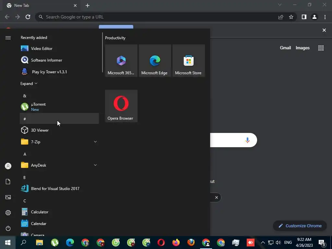Click Customize Chrome button
Viewport: 332px width, 249px height.
click(x=300, y=226)
